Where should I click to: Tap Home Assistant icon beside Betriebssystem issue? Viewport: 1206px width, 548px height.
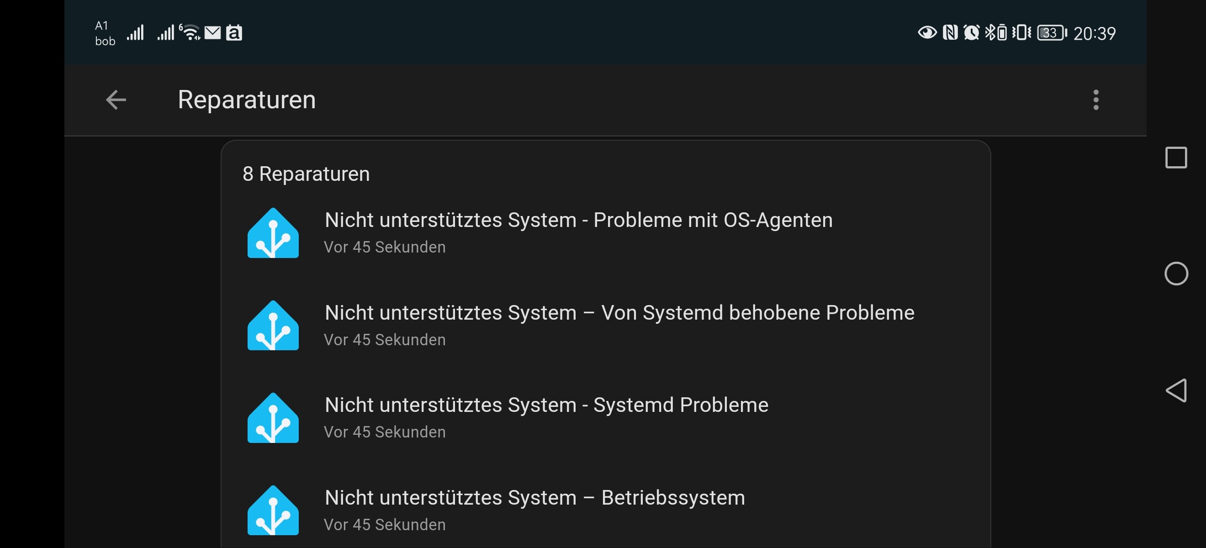pos(273,510)
